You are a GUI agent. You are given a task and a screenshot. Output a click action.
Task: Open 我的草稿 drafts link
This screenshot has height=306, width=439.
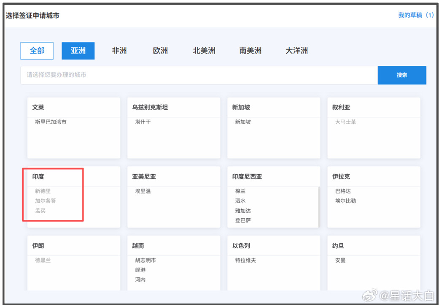[x=416, y=15]
